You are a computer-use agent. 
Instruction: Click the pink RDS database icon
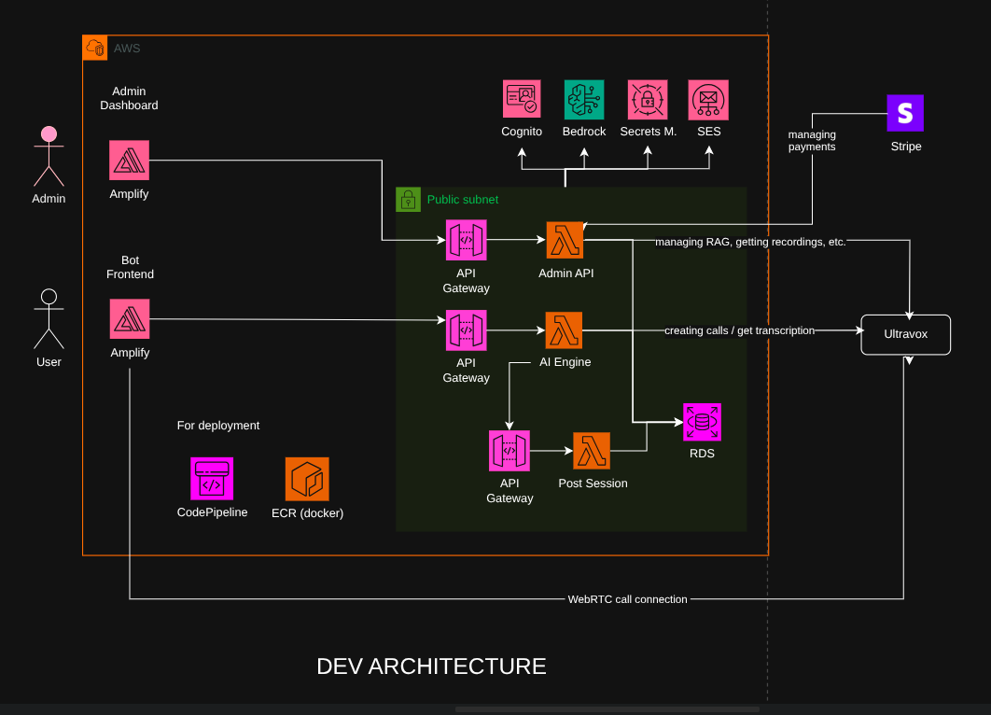tap(702, 421)
